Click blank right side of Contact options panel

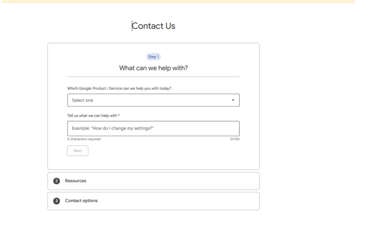208,201
